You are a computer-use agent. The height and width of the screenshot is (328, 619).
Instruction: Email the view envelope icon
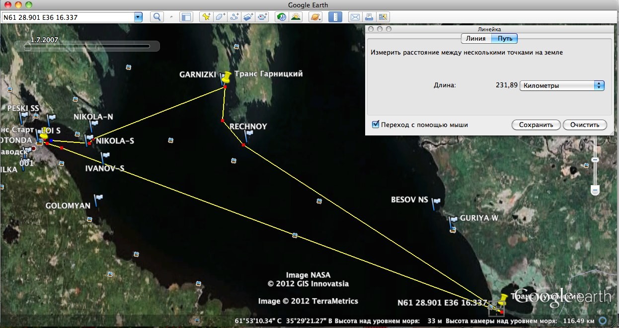(x=355, y=17)
